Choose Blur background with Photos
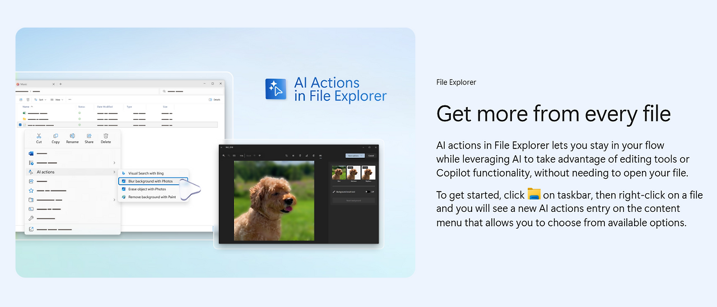Viewport: 717px width, 307px height. pos(153,182)
